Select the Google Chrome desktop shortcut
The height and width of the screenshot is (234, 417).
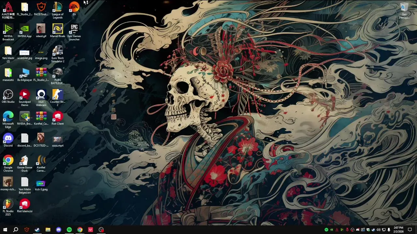click(8, 163)
